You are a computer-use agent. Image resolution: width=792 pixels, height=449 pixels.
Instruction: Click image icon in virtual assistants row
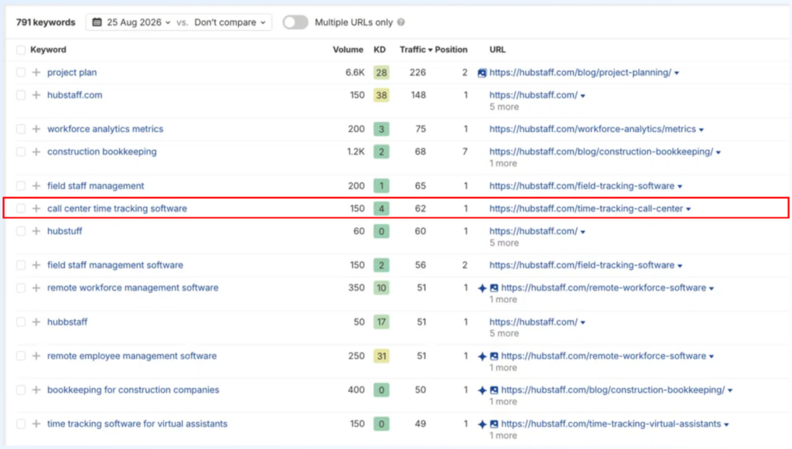pos(494,424)
